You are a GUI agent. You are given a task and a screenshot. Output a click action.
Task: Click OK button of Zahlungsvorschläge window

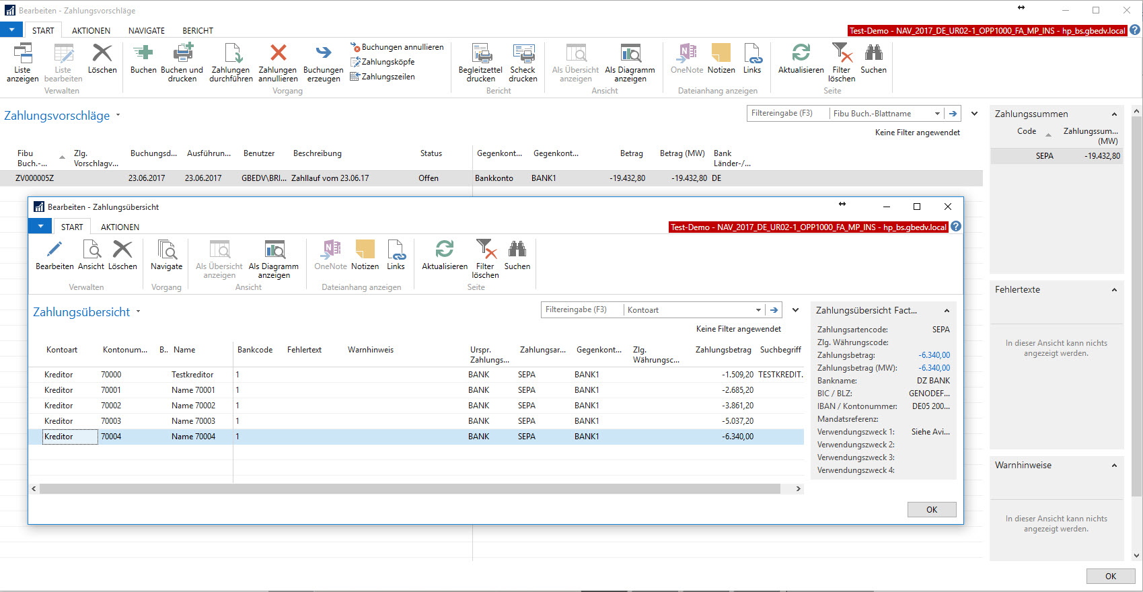pos(1111,577)
